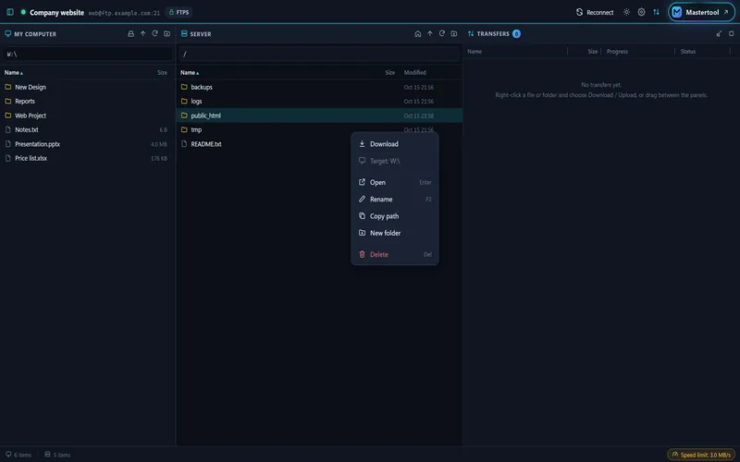Switch theme with the sun icon
The width and height of the screenshot is (740, 462).
626,12
